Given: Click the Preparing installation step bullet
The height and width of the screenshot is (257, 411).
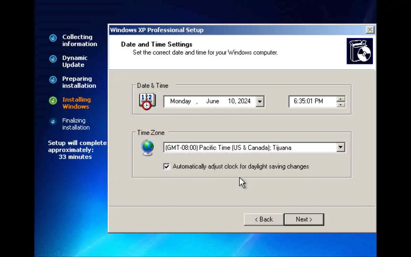Looking at the screenshot, I should [x=53, y=80].
